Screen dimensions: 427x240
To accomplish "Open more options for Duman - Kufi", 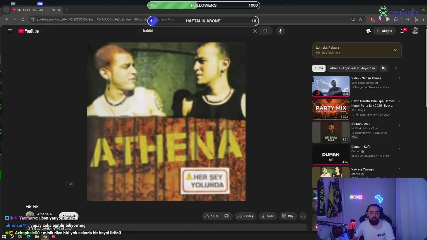I will coord(400,147).
